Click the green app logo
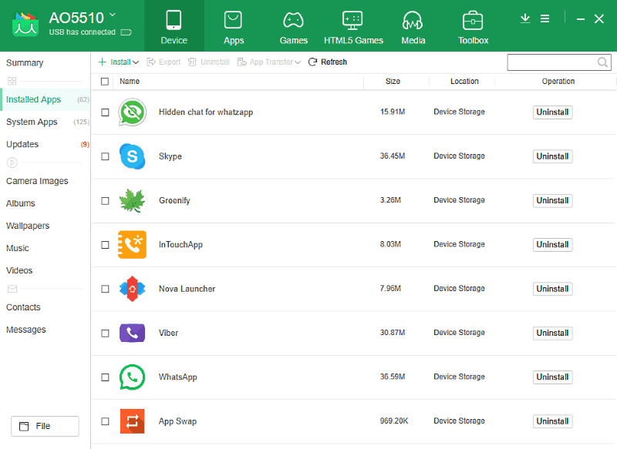Image resolution: width=617 pixels, height=449 pixels. [25, 25]
